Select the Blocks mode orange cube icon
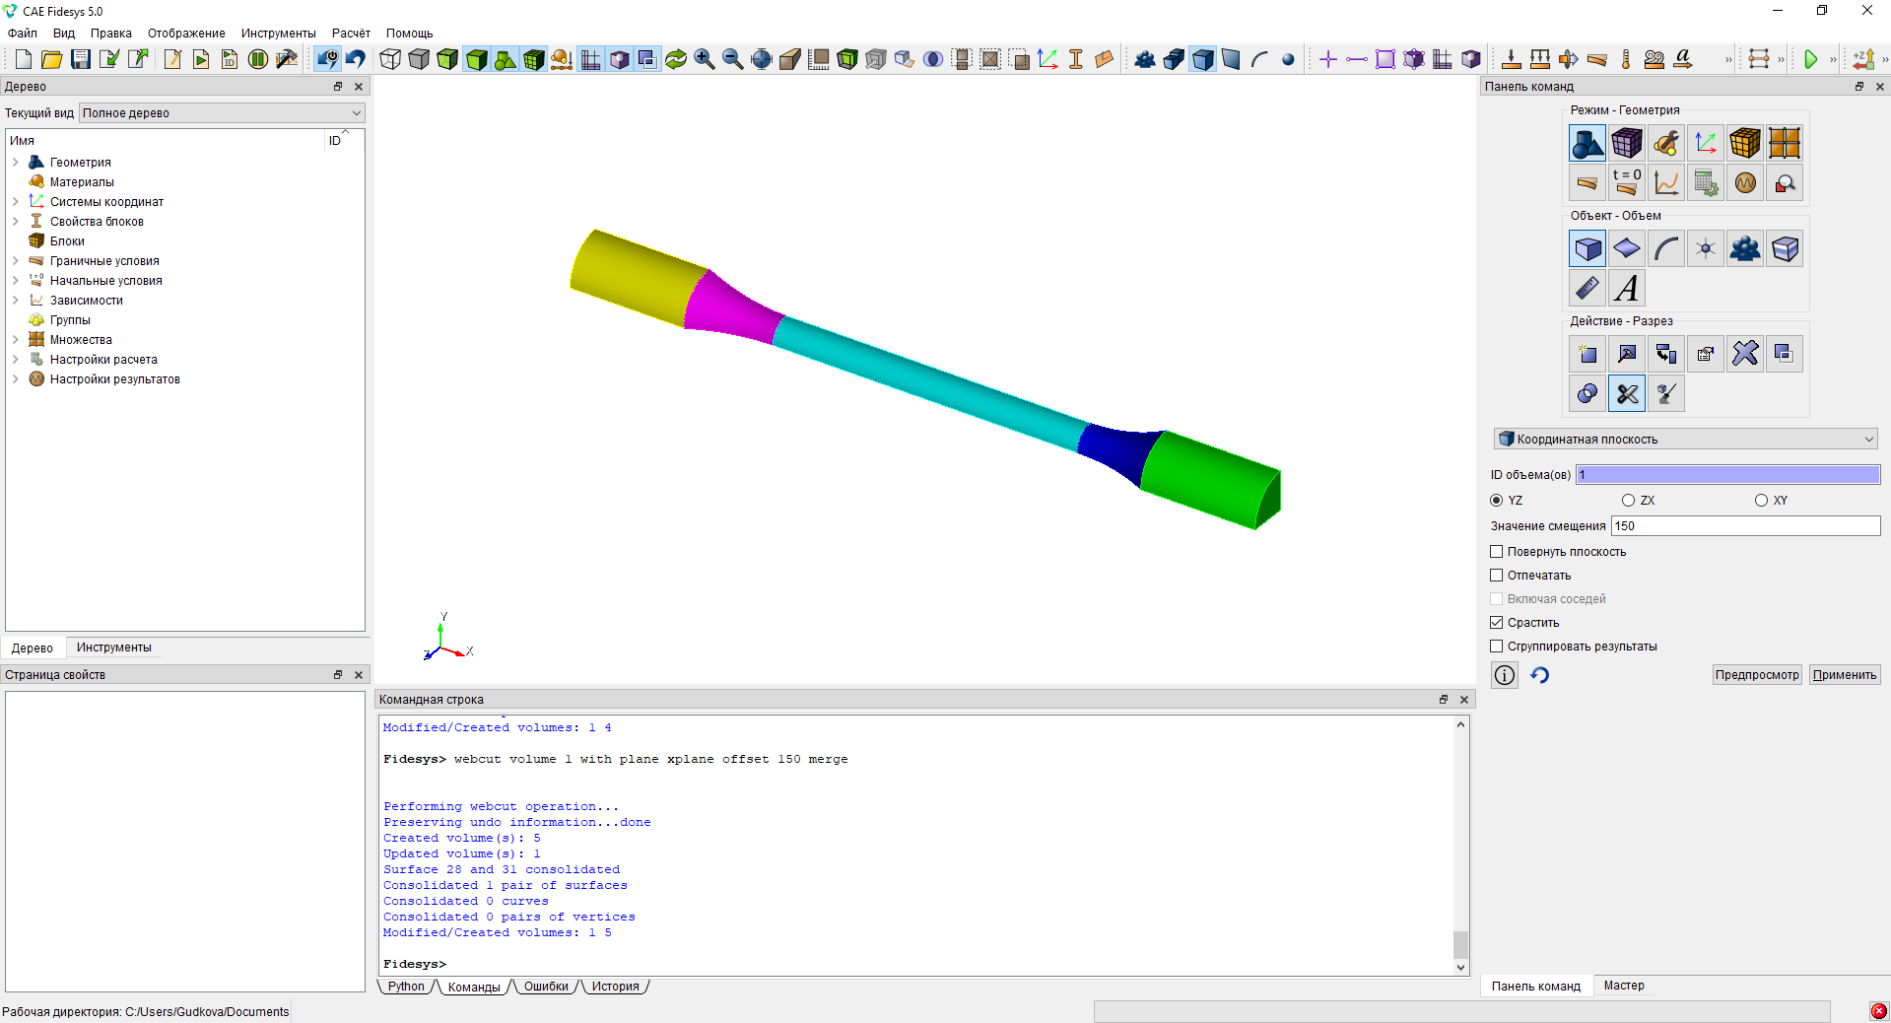The height and width of the screenshot is (1023, 1891). [x=1745, y=143]
